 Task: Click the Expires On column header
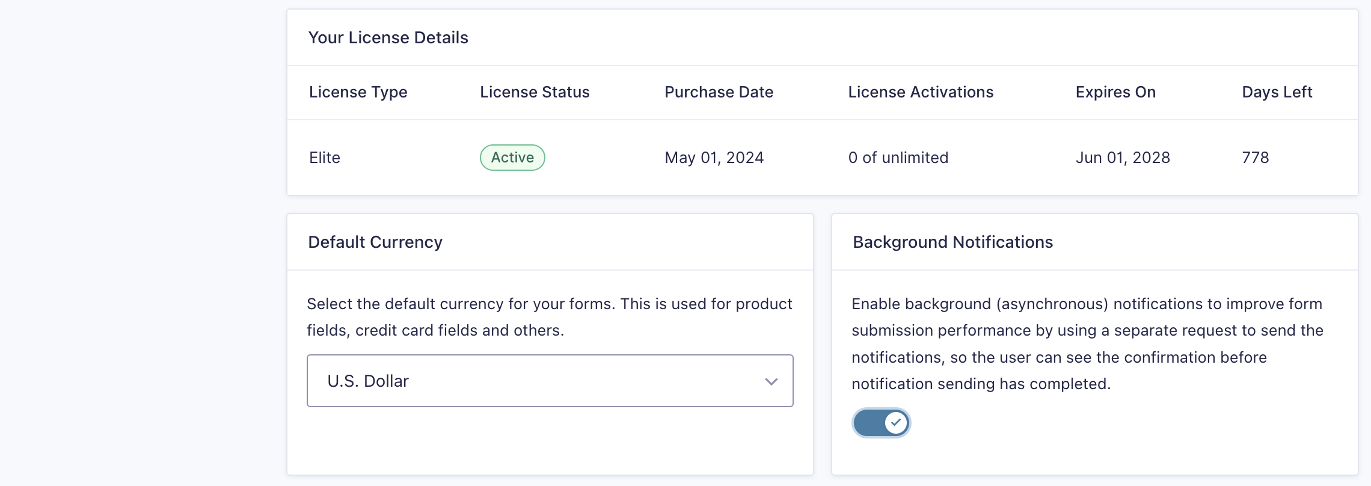click(1115, 92)
